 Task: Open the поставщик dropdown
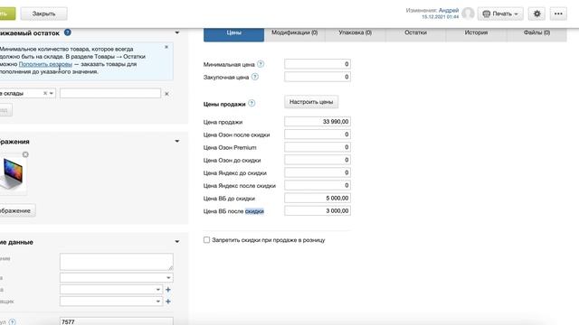click(111, 302)
